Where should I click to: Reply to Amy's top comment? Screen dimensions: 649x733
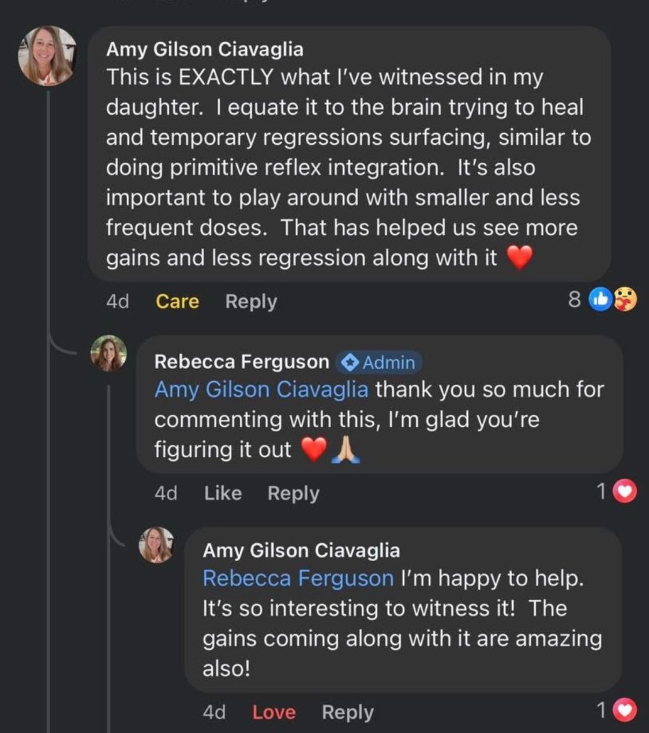point(251,302)
